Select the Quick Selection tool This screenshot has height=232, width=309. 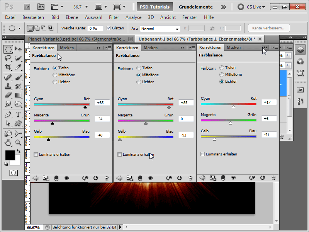(x=18, y=58)
